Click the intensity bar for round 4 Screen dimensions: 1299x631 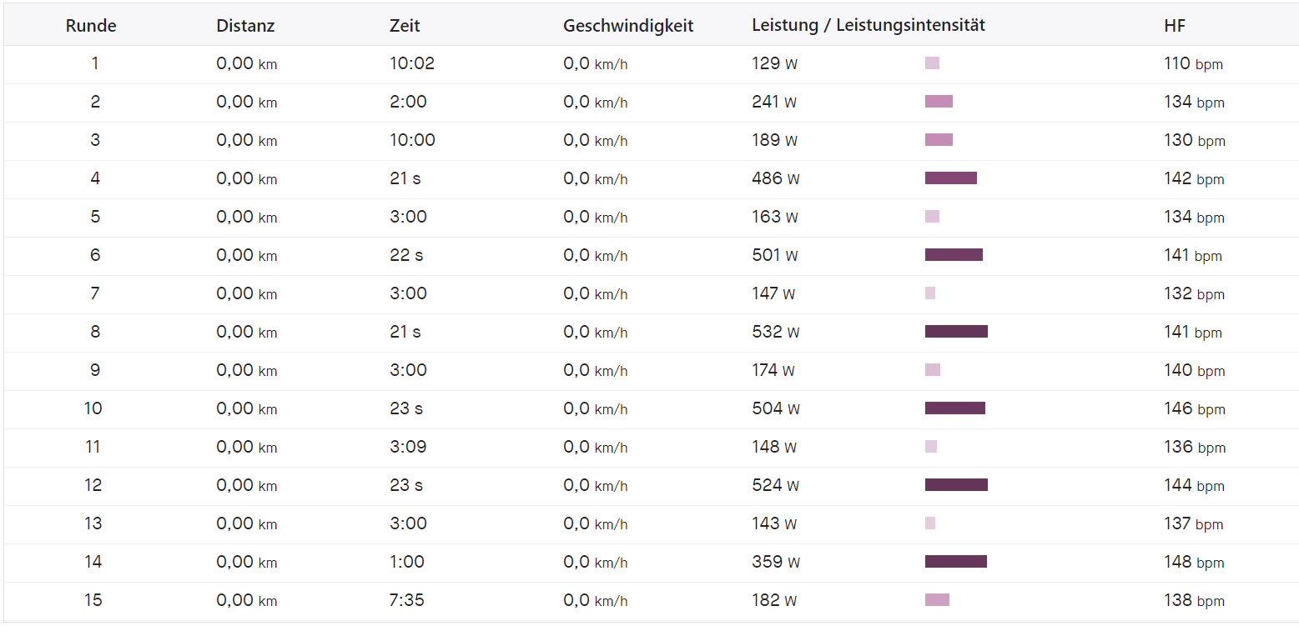coord(950,178)
